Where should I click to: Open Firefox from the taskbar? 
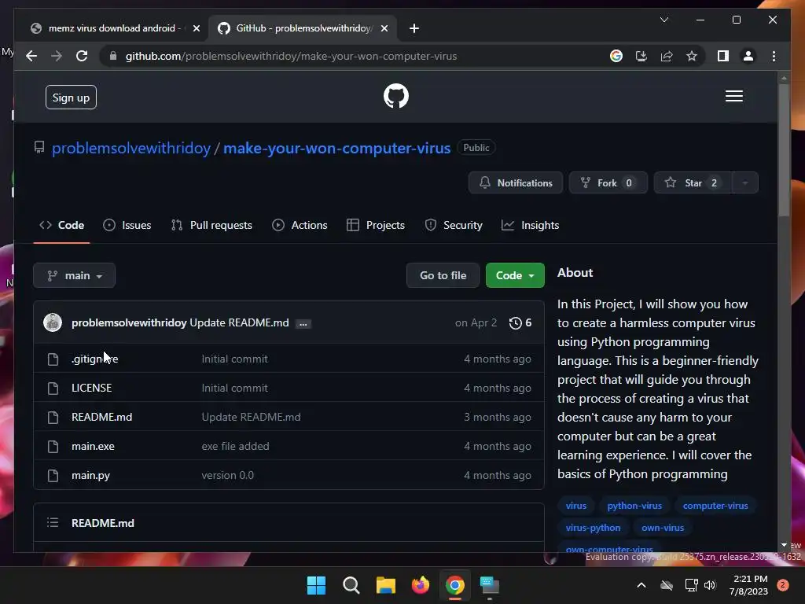[421, 585]
